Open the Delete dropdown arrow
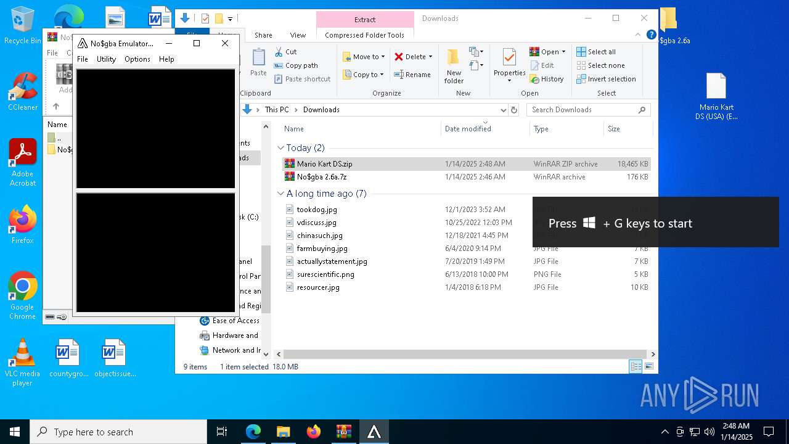This screenshot has height=444, width=789. click(x=430, y=57)
